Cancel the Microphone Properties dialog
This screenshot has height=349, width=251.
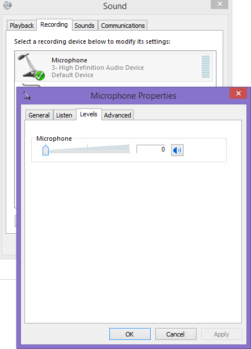(x=176, y=334)
